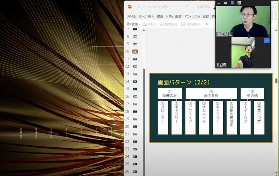
Task: Switch to the デザイン ribbon tab
Action: (x=169, y=16)
